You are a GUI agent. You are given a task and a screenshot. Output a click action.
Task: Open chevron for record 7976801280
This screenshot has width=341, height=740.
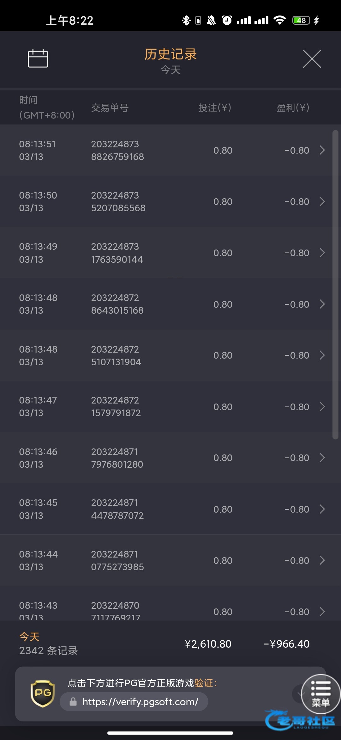tap(322, 458)
